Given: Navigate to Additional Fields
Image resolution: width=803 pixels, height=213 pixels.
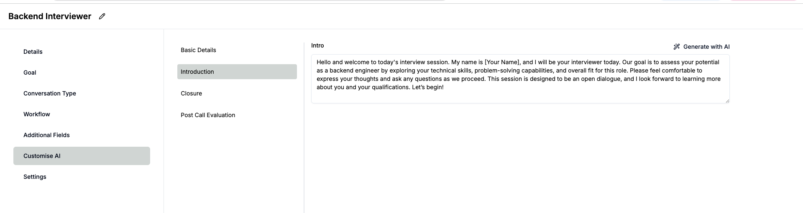Looking at the screenshot, I should 46,135.
